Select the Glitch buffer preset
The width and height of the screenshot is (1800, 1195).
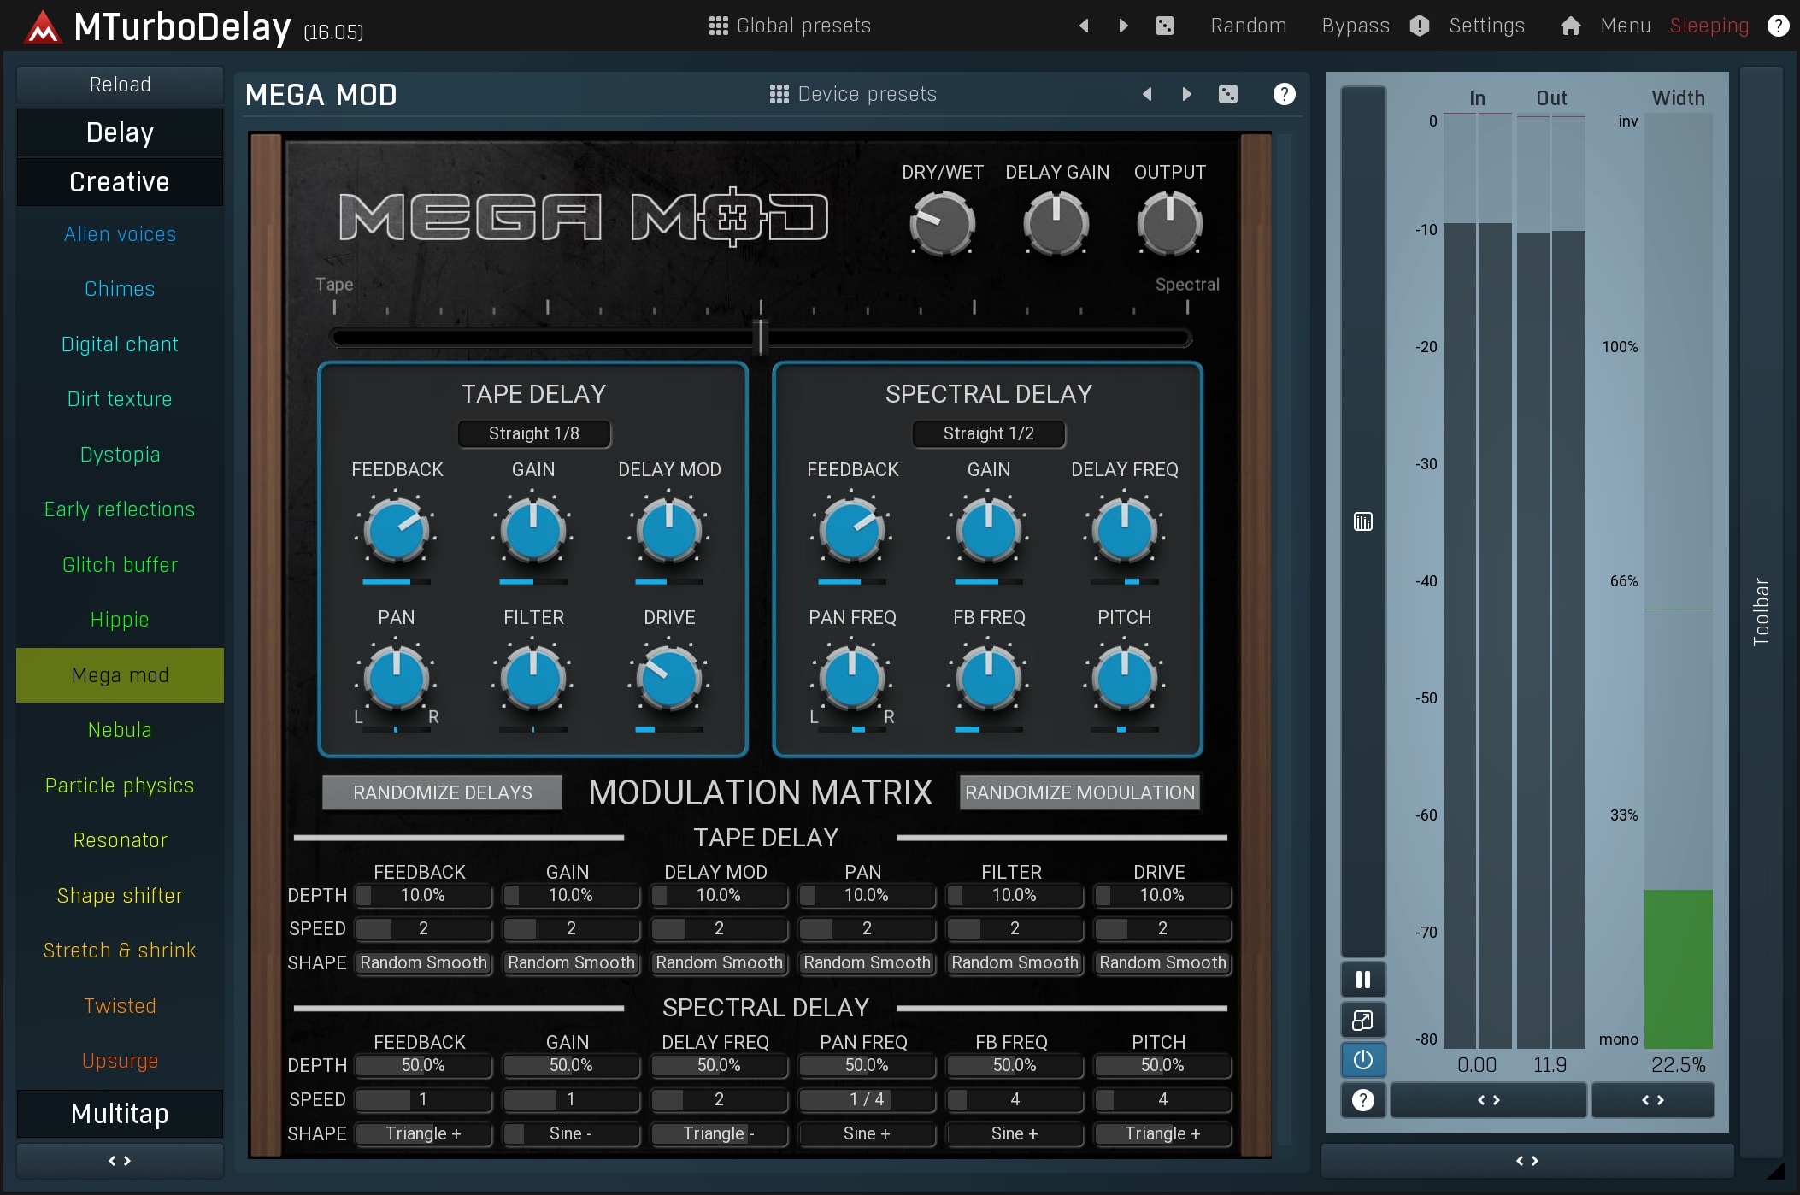[120, 565]
